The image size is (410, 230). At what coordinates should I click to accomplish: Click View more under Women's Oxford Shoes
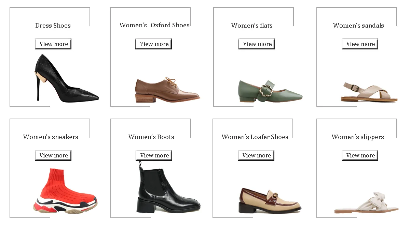[154, 44]
